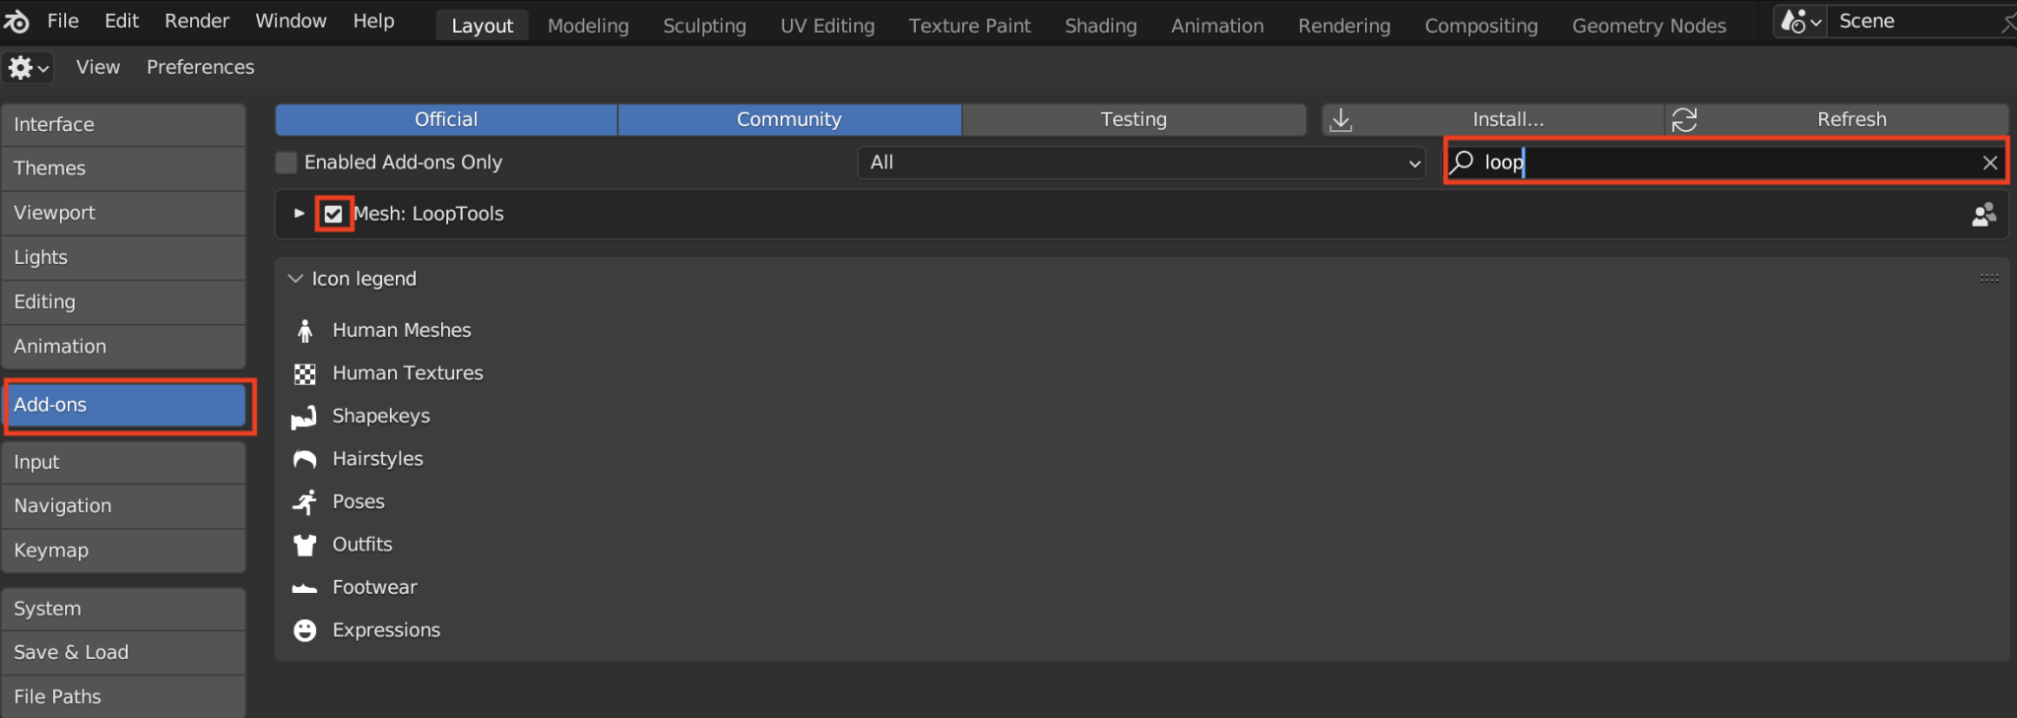
Task: Open the Render menu
Action: [x=197, y=21]
